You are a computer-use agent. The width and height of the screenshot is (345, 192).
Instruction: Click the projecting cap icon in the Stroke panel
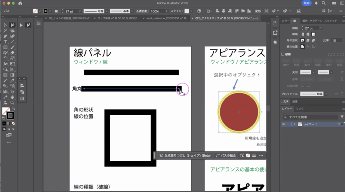pos(313,34)
